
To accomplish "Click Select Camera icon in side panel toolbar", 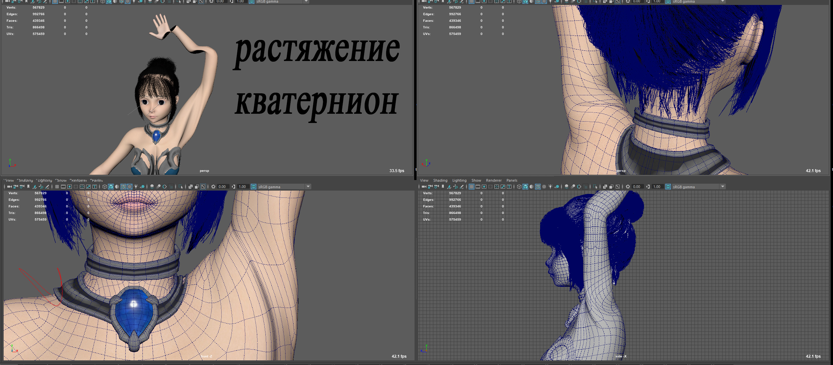I will [x=424, y=187].
